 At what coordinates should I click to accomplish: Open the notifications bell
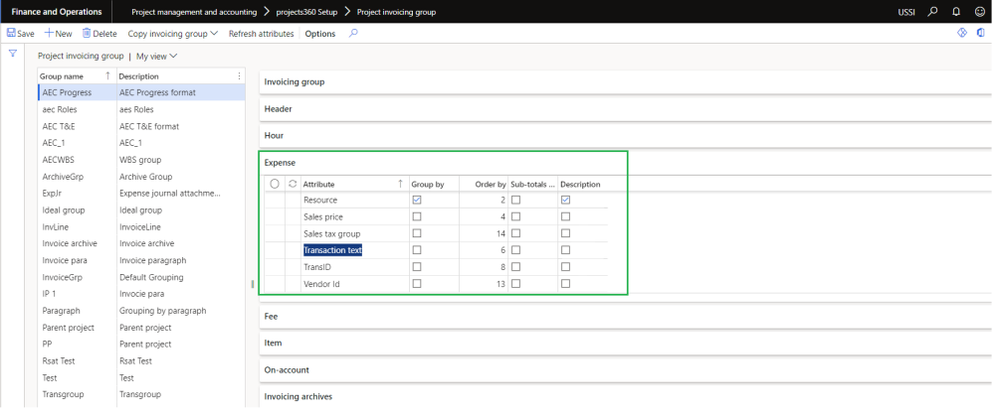coord(956,11)
